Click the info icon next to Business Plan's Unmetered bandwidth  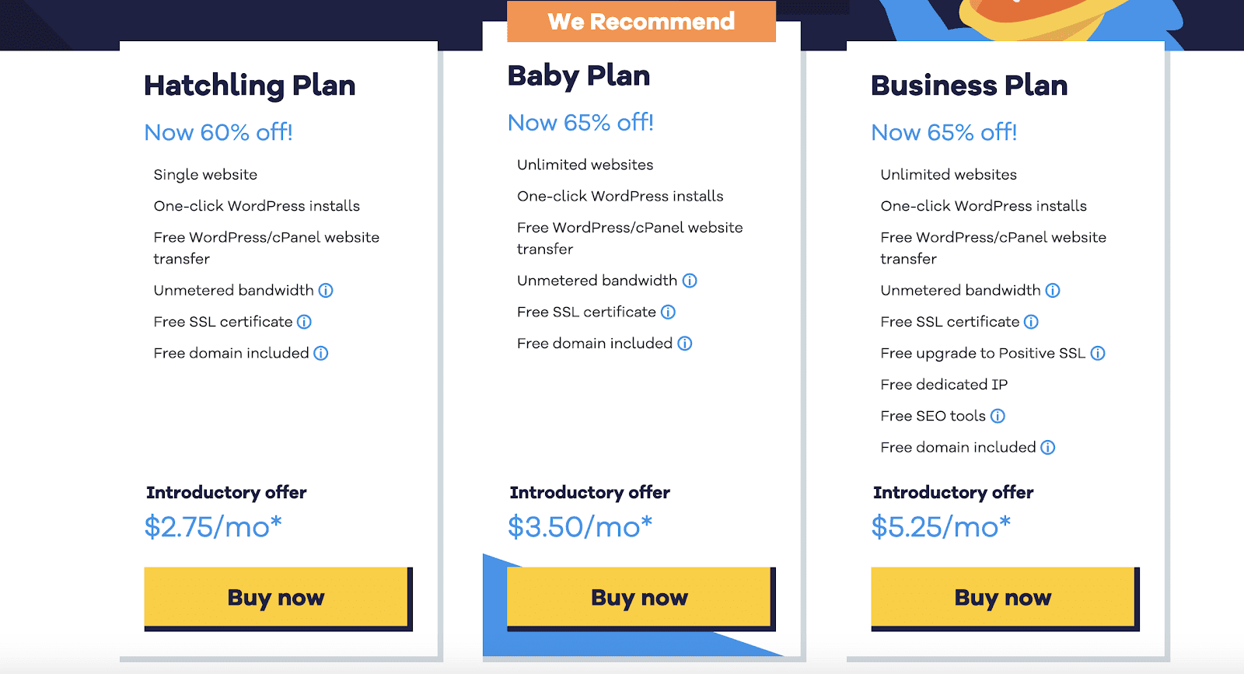coord(1054,290)
